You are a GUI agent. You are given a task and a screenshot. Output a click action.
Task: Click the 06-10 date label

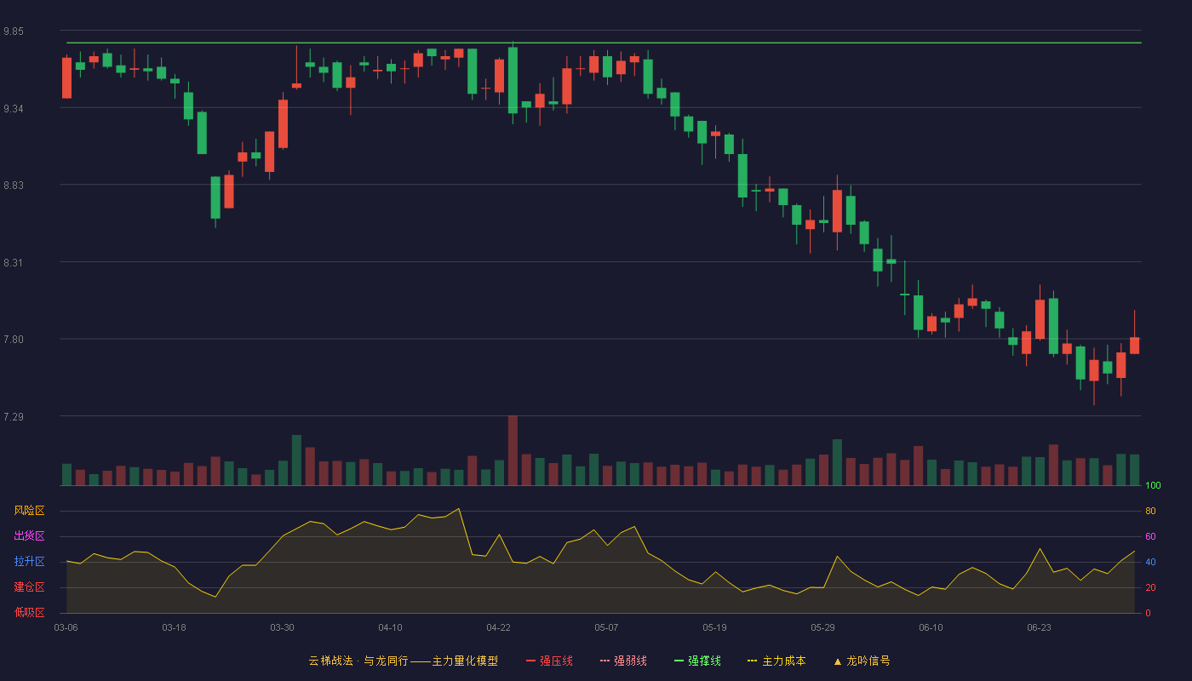[x=931, y=627]
